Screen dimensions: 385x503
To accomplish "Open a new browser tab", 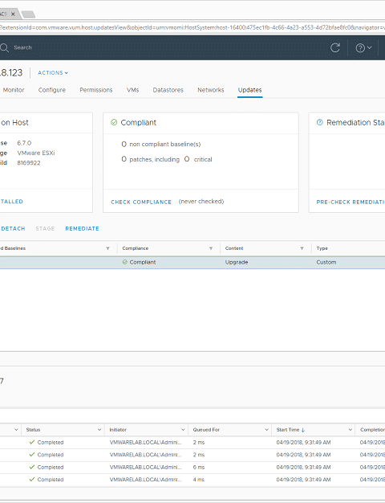I will tap(28, 14).
